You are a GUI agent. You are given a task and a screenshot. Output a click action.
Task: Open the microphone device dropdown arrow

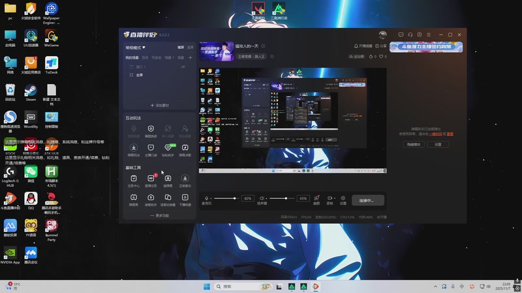(x=211, y=199)
